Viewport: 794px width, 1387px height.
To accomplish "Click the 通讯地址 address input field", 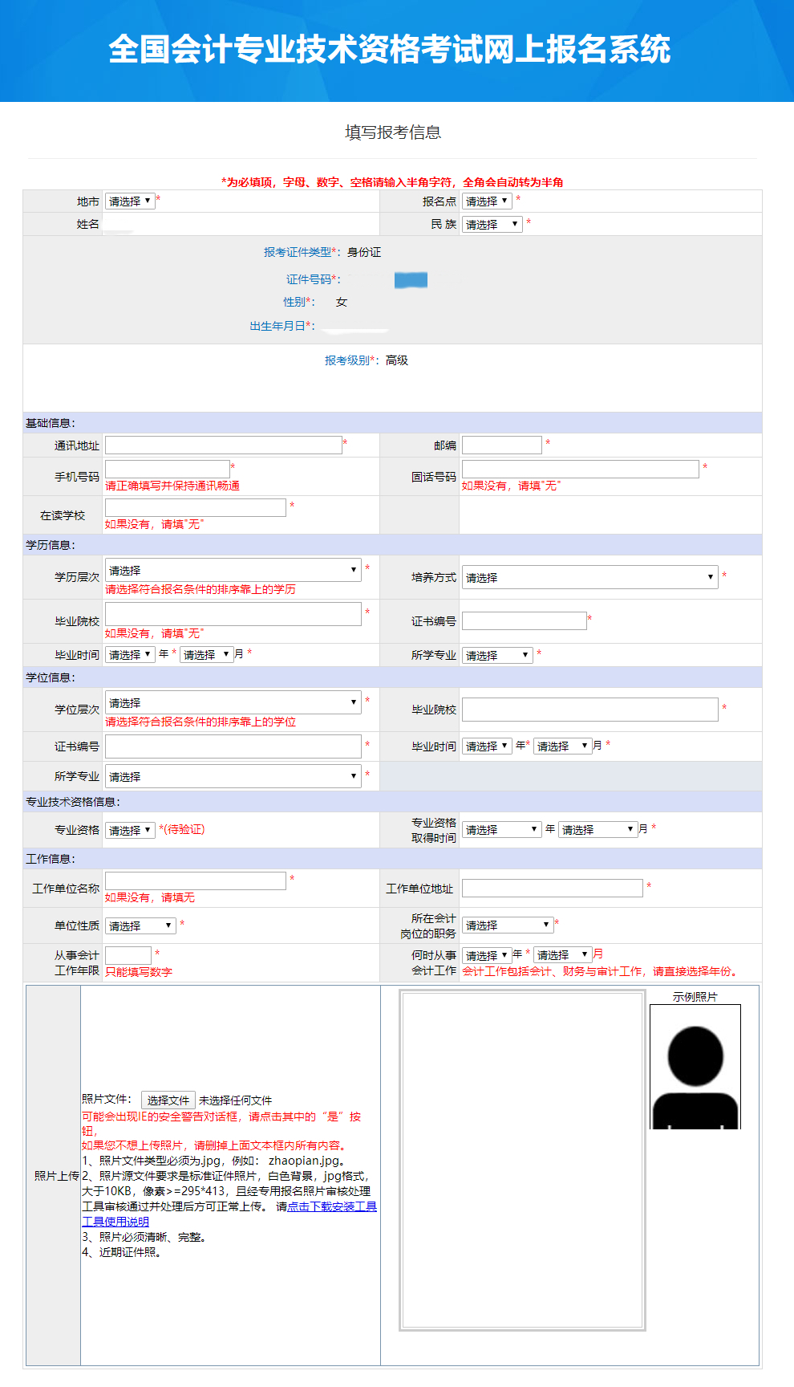I will click(224, 445).
